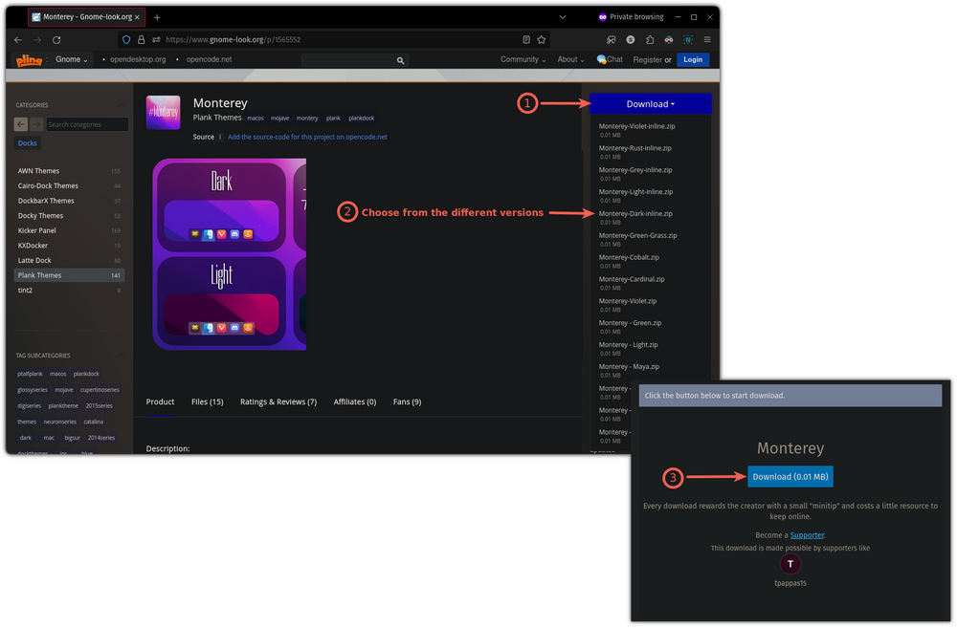Toggle the 'macos' tag filter
The image size is (957, 628).
coord(57,374)
